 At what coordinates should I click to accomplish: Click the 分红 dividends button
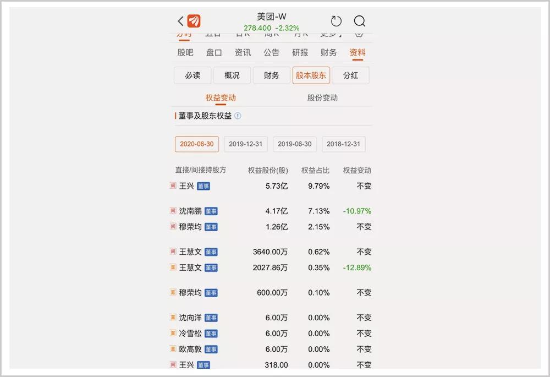[350, 75]
